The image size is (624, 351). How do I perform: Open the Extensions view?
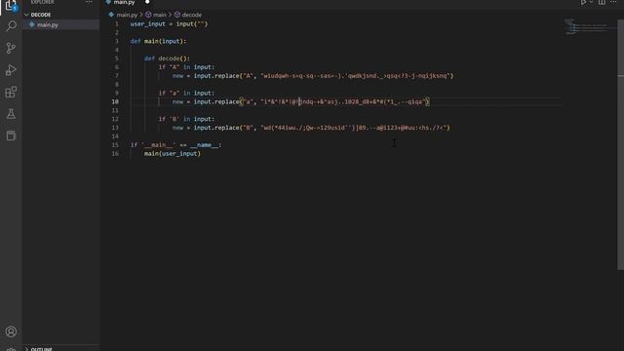point(11,92)
